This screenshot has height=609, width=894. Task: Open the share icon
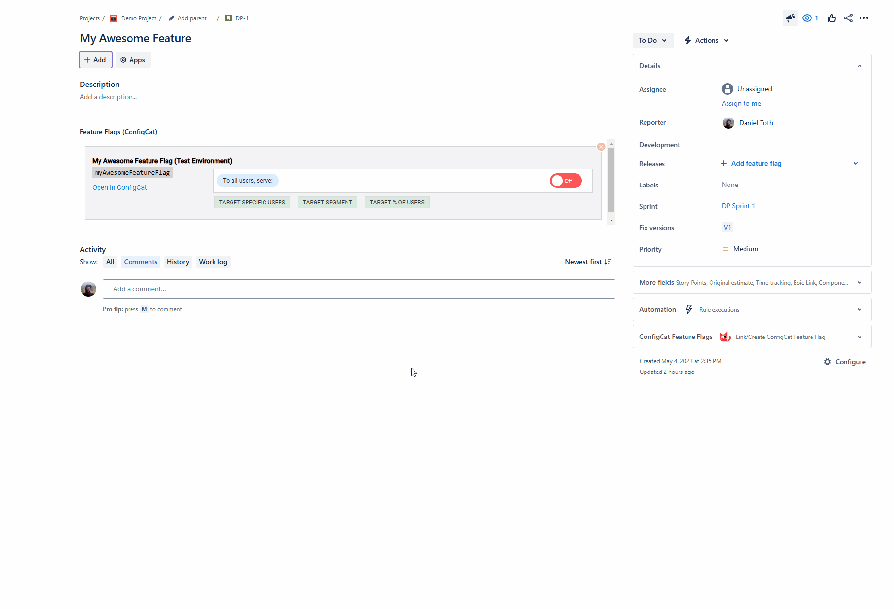[848, 18]
